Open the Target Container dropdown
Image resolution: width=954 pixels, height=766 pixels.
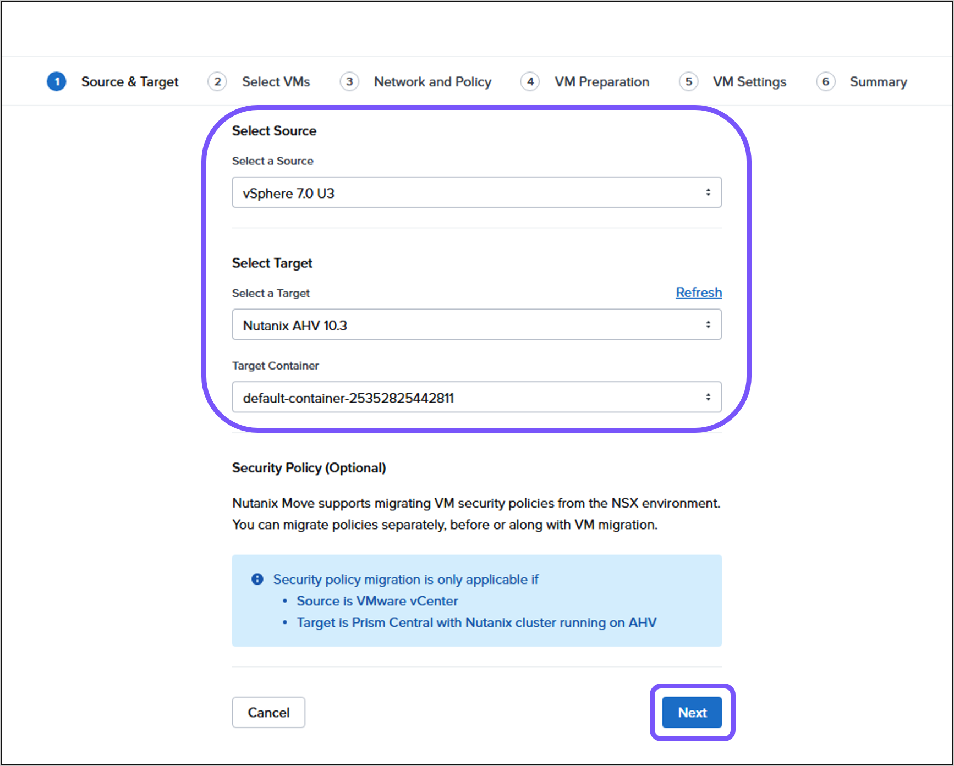click(x=476, y=397)
